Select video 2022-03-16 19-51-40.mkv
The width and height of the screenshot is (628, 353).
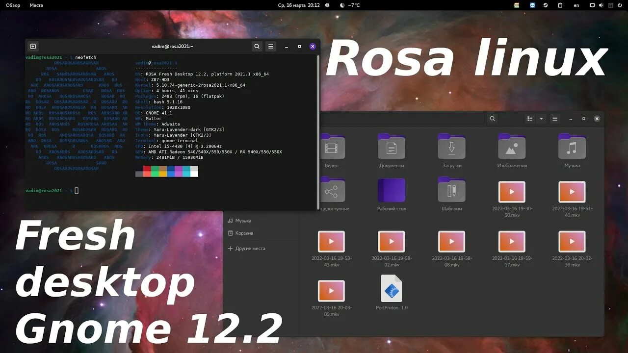572,199
